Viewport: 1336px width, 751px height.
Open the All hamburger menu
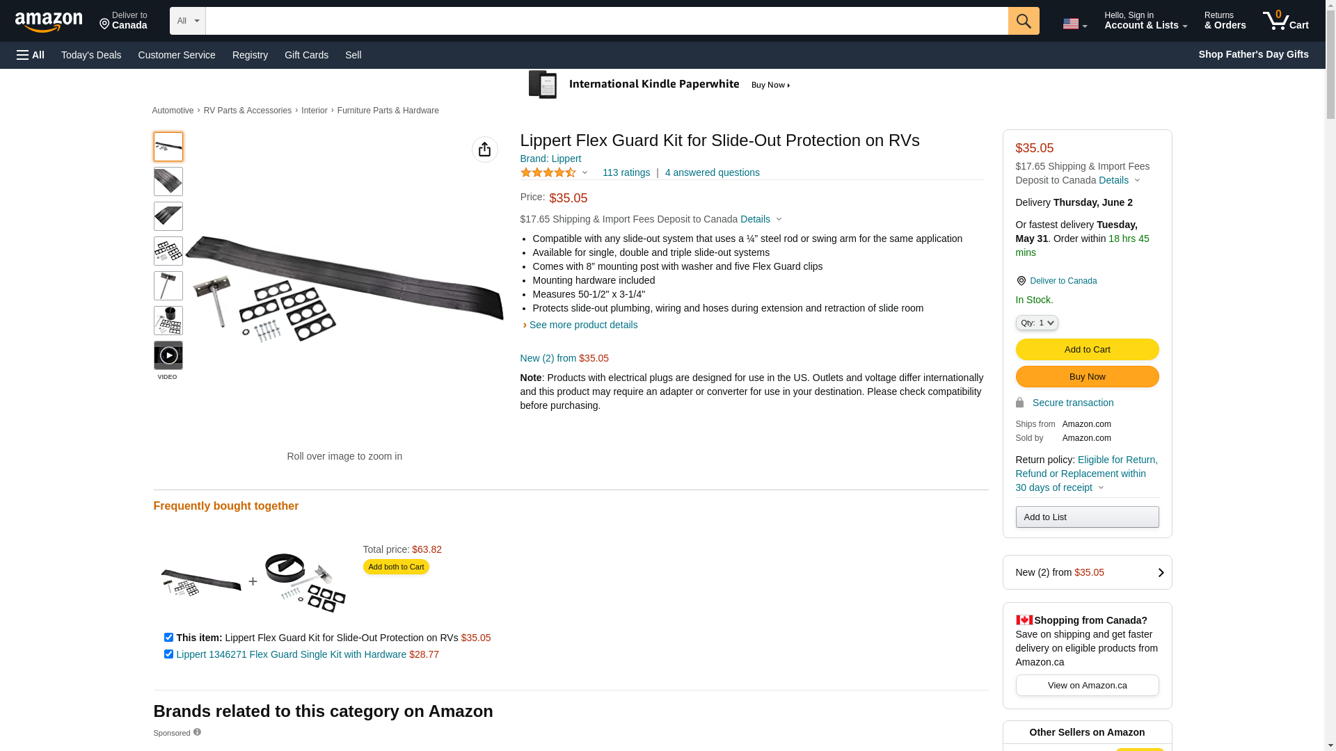pyautogui.click(x=31, y=55)
